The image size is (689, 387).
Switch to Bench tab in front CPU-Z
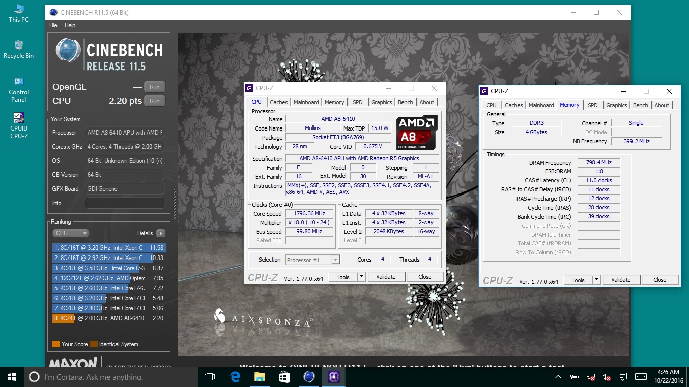point(406,102)
